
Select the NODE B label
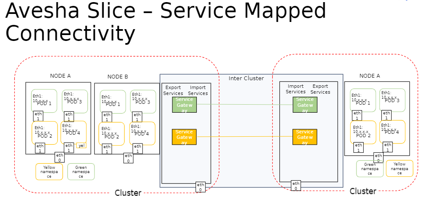(x=118, y=77)
